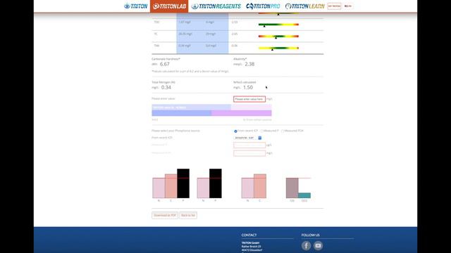451x253 pixels.
Task: Click the TRITON GmbH address text
Action: [x=252, y=247]
